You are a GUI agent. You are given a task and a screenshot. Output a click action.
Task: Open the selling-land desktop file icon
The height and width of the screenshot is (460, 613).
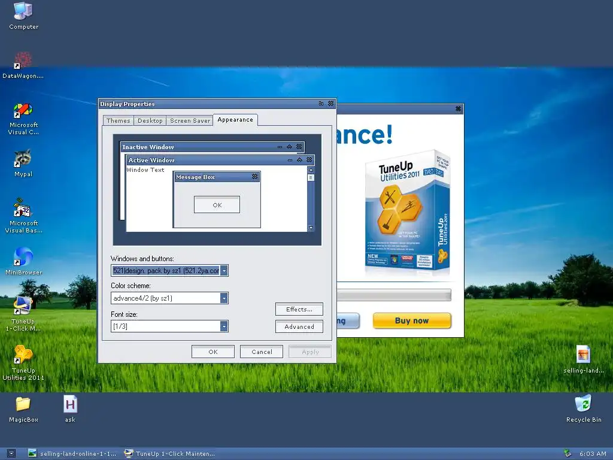(x=583, y=359)
